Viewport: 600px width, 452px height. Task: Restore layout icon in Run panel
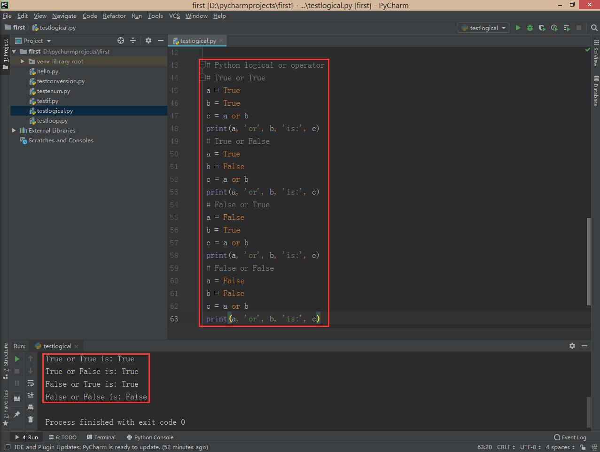point(17,399)
